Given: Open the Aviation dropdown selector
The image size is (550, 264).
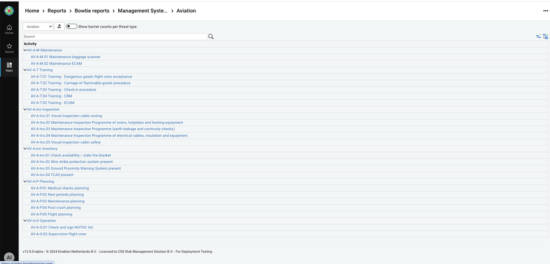Looking at the screenshot, I should (x=38, y=26).
